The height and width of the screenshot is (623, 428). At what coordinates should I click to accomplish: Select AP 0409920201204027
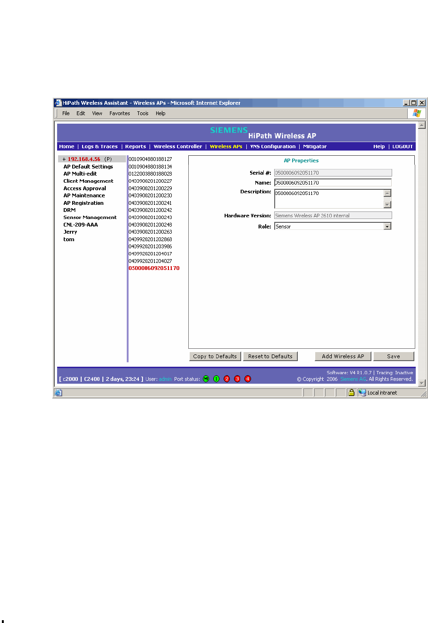click(x=150, y=261)
